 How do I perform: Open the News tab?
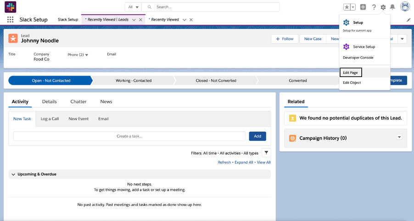pyautogui.click(x=106, y=101)
